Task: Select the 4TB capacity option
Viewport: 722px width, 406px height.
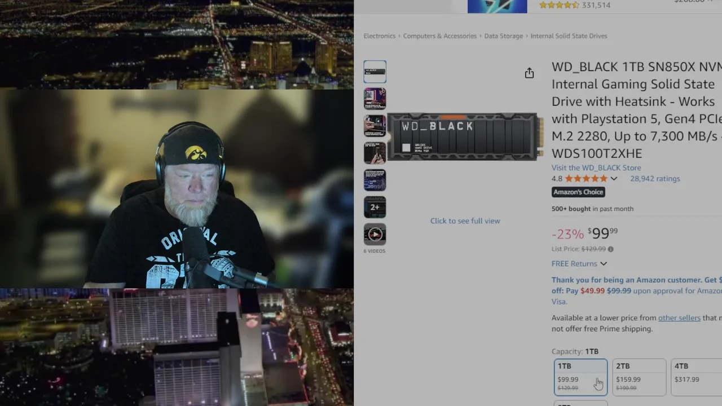Action: pos(697,377)
